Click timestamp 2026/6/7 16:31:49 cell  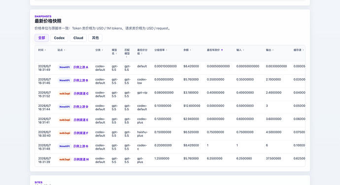[x=44, y=68]
